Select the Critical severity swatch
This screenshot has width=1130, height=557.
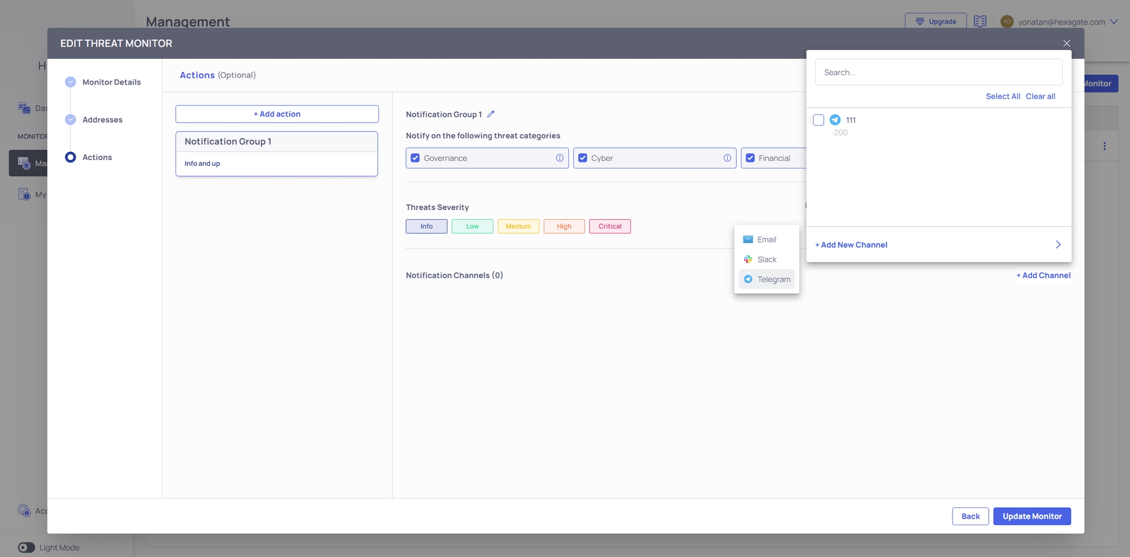coord(610,226)
